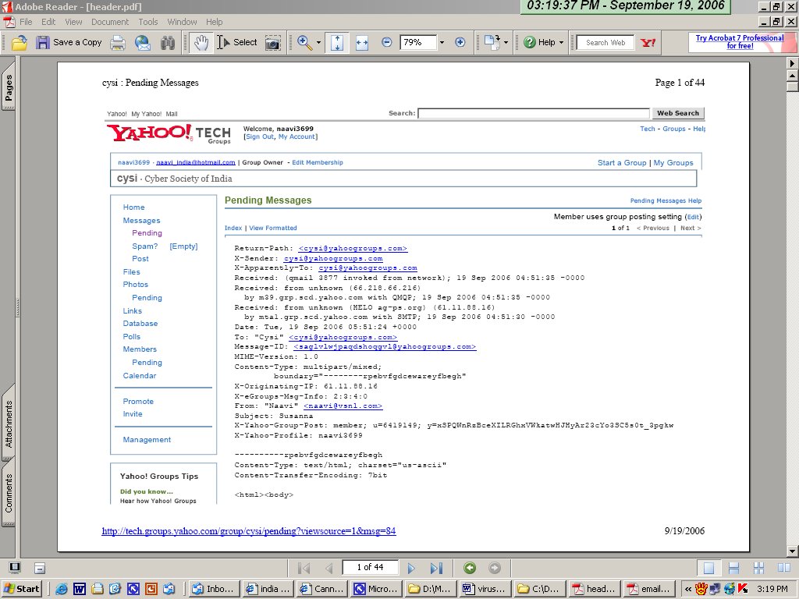
Task: Click the Windows Start button
Action: [21, 589]
